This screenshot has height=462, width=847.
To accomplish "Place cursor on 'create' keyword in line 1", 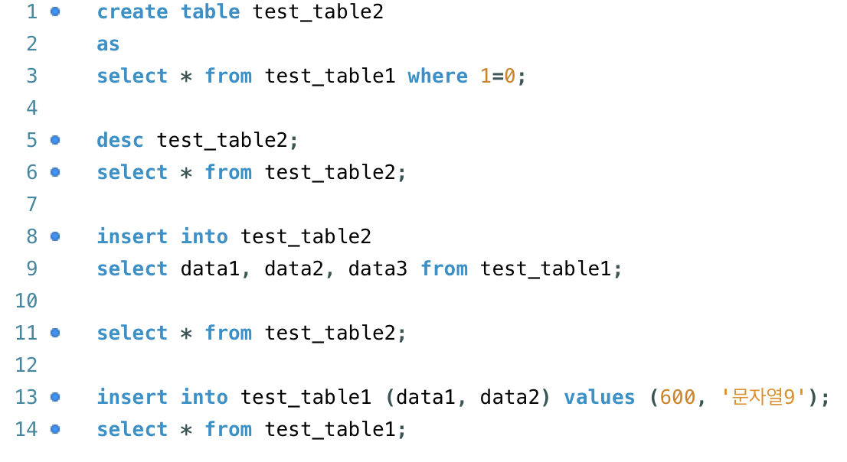I will pos(132,11).
